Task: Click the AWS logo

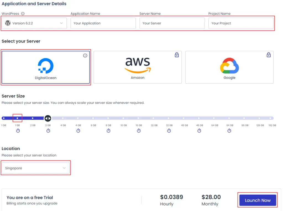Action: [x=138, y=65]
